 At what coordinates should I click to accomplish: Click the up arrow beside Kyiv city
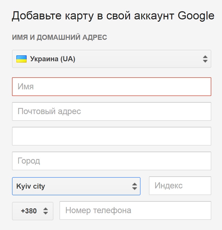[135, 184]
